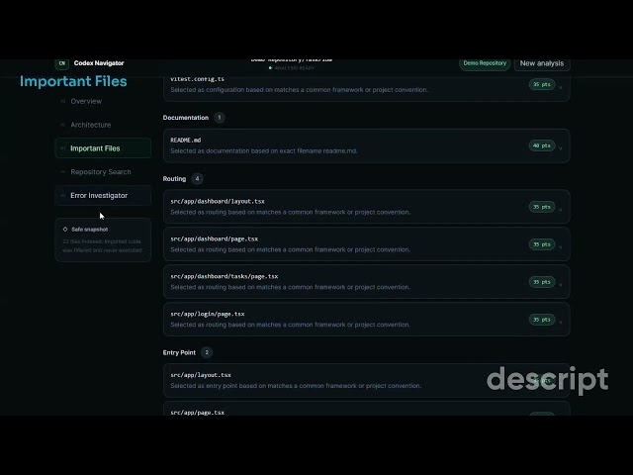Expand the src/app/dashboard/page.tsx chevron
This screenshot has height=475, width=633.
tap(561, 246)
